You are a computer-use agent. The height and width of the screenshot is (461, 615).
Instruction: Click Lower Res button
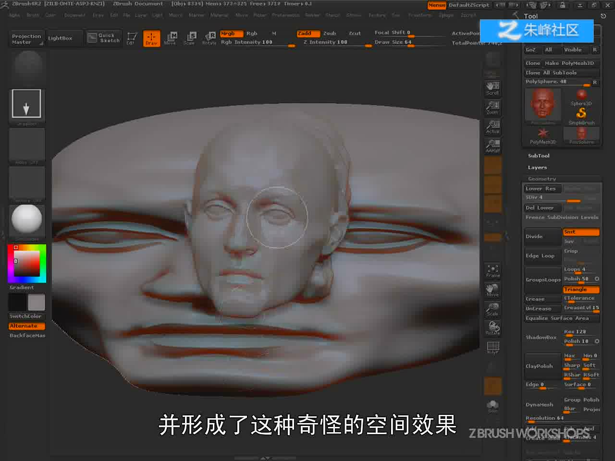pos(543,189)
